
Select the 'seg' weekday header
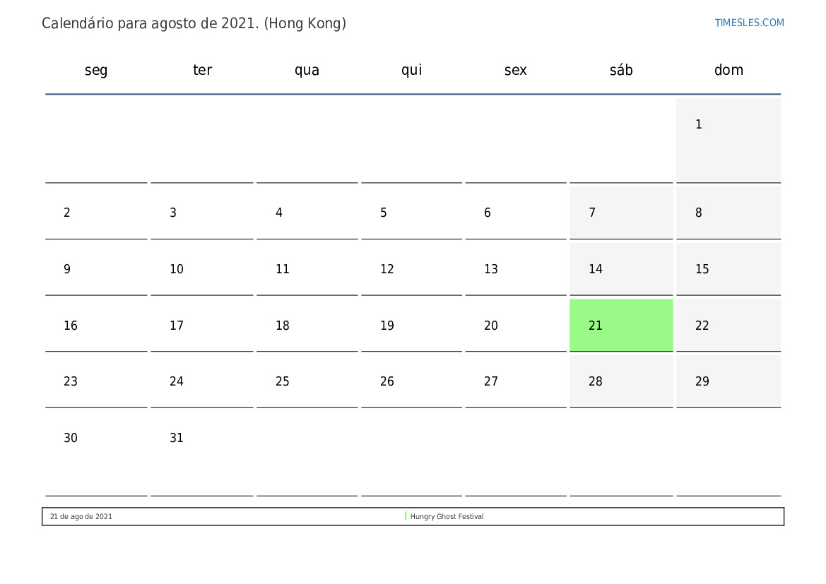pos(96,70)
